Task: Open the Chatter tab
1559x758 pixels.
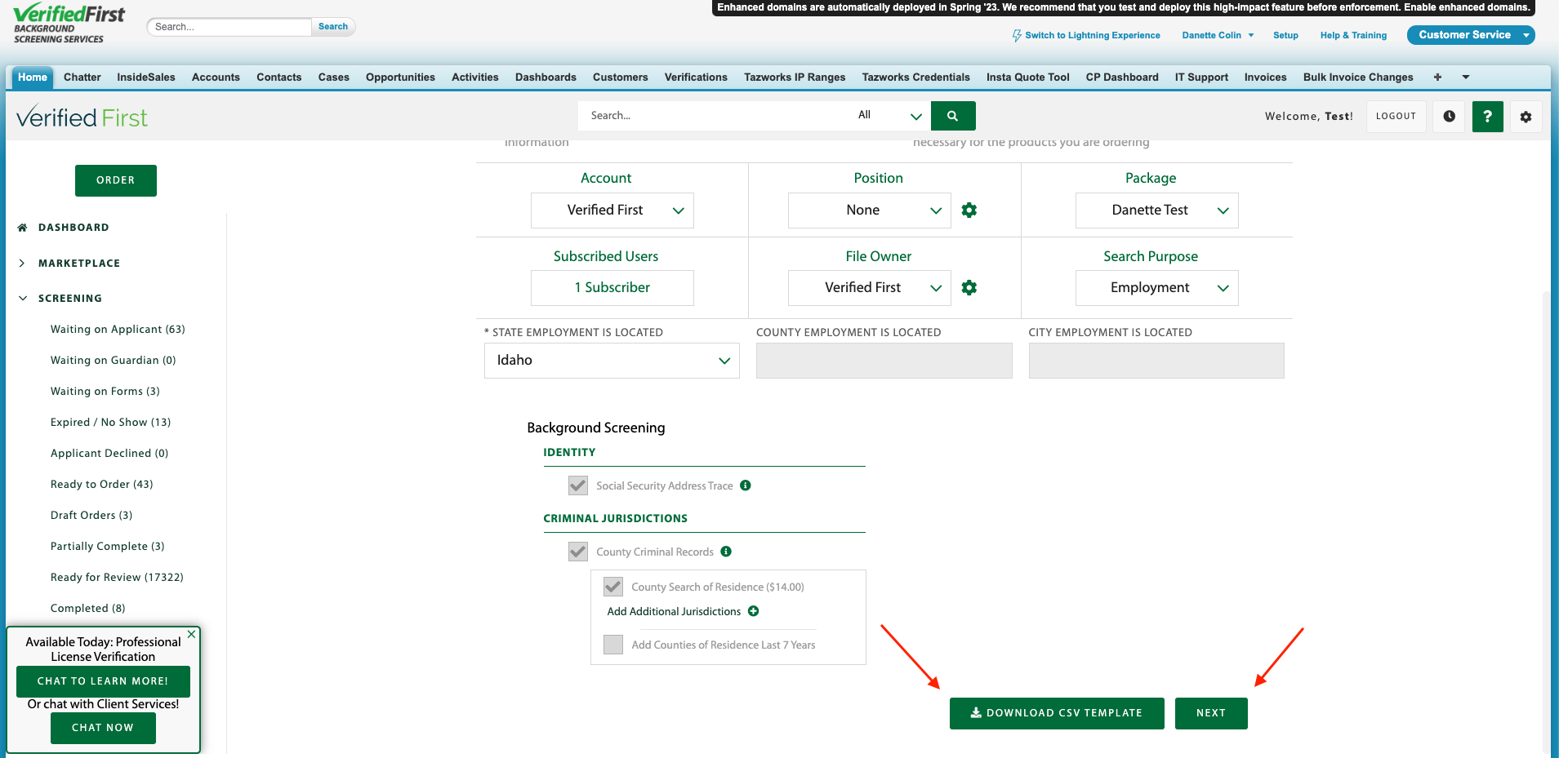Action: click(x=82, y=78)
